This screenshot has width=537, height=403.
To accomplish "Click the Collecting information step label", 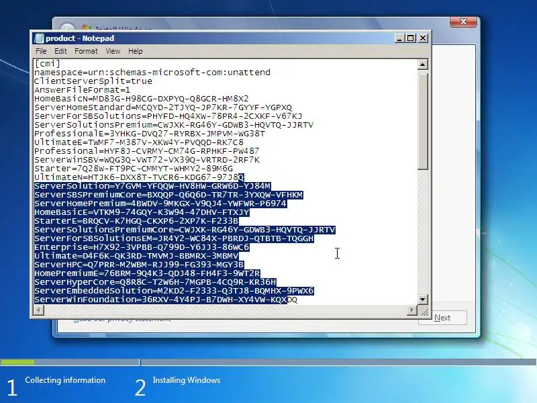I will tap(65, 380).
